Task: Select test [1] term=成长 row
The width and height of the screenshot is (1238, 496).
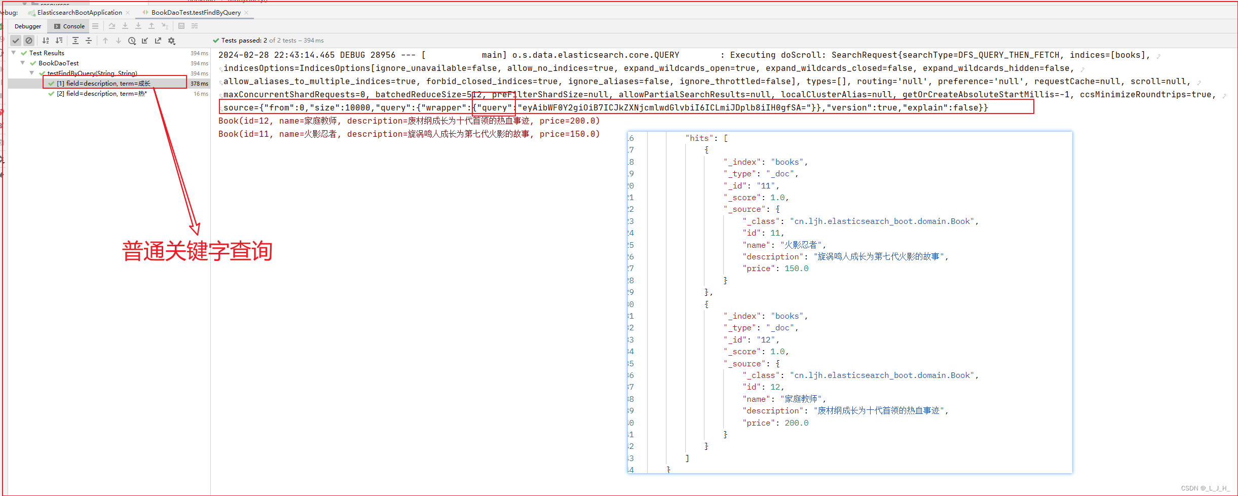Action: click(x=109, y=84)
